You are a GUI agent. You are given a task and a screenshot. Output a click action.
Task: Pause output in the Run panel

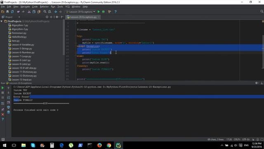pyautogui.click(x=2, y=98)
